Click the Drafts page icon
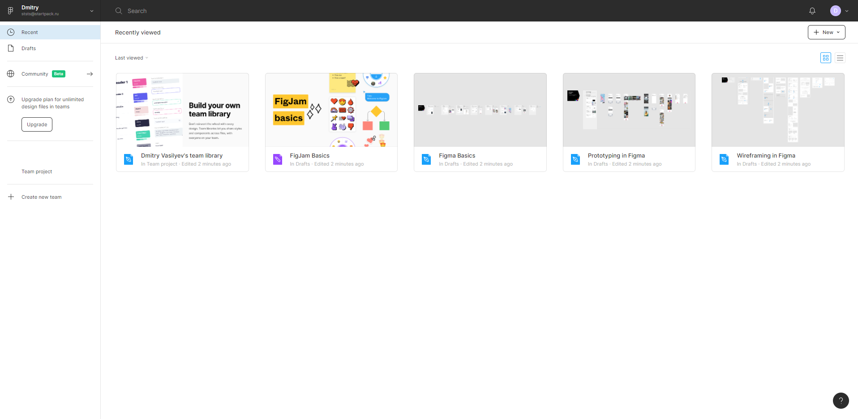The height and width of the screenshot is (419, 858). click(x=11, y=48)
